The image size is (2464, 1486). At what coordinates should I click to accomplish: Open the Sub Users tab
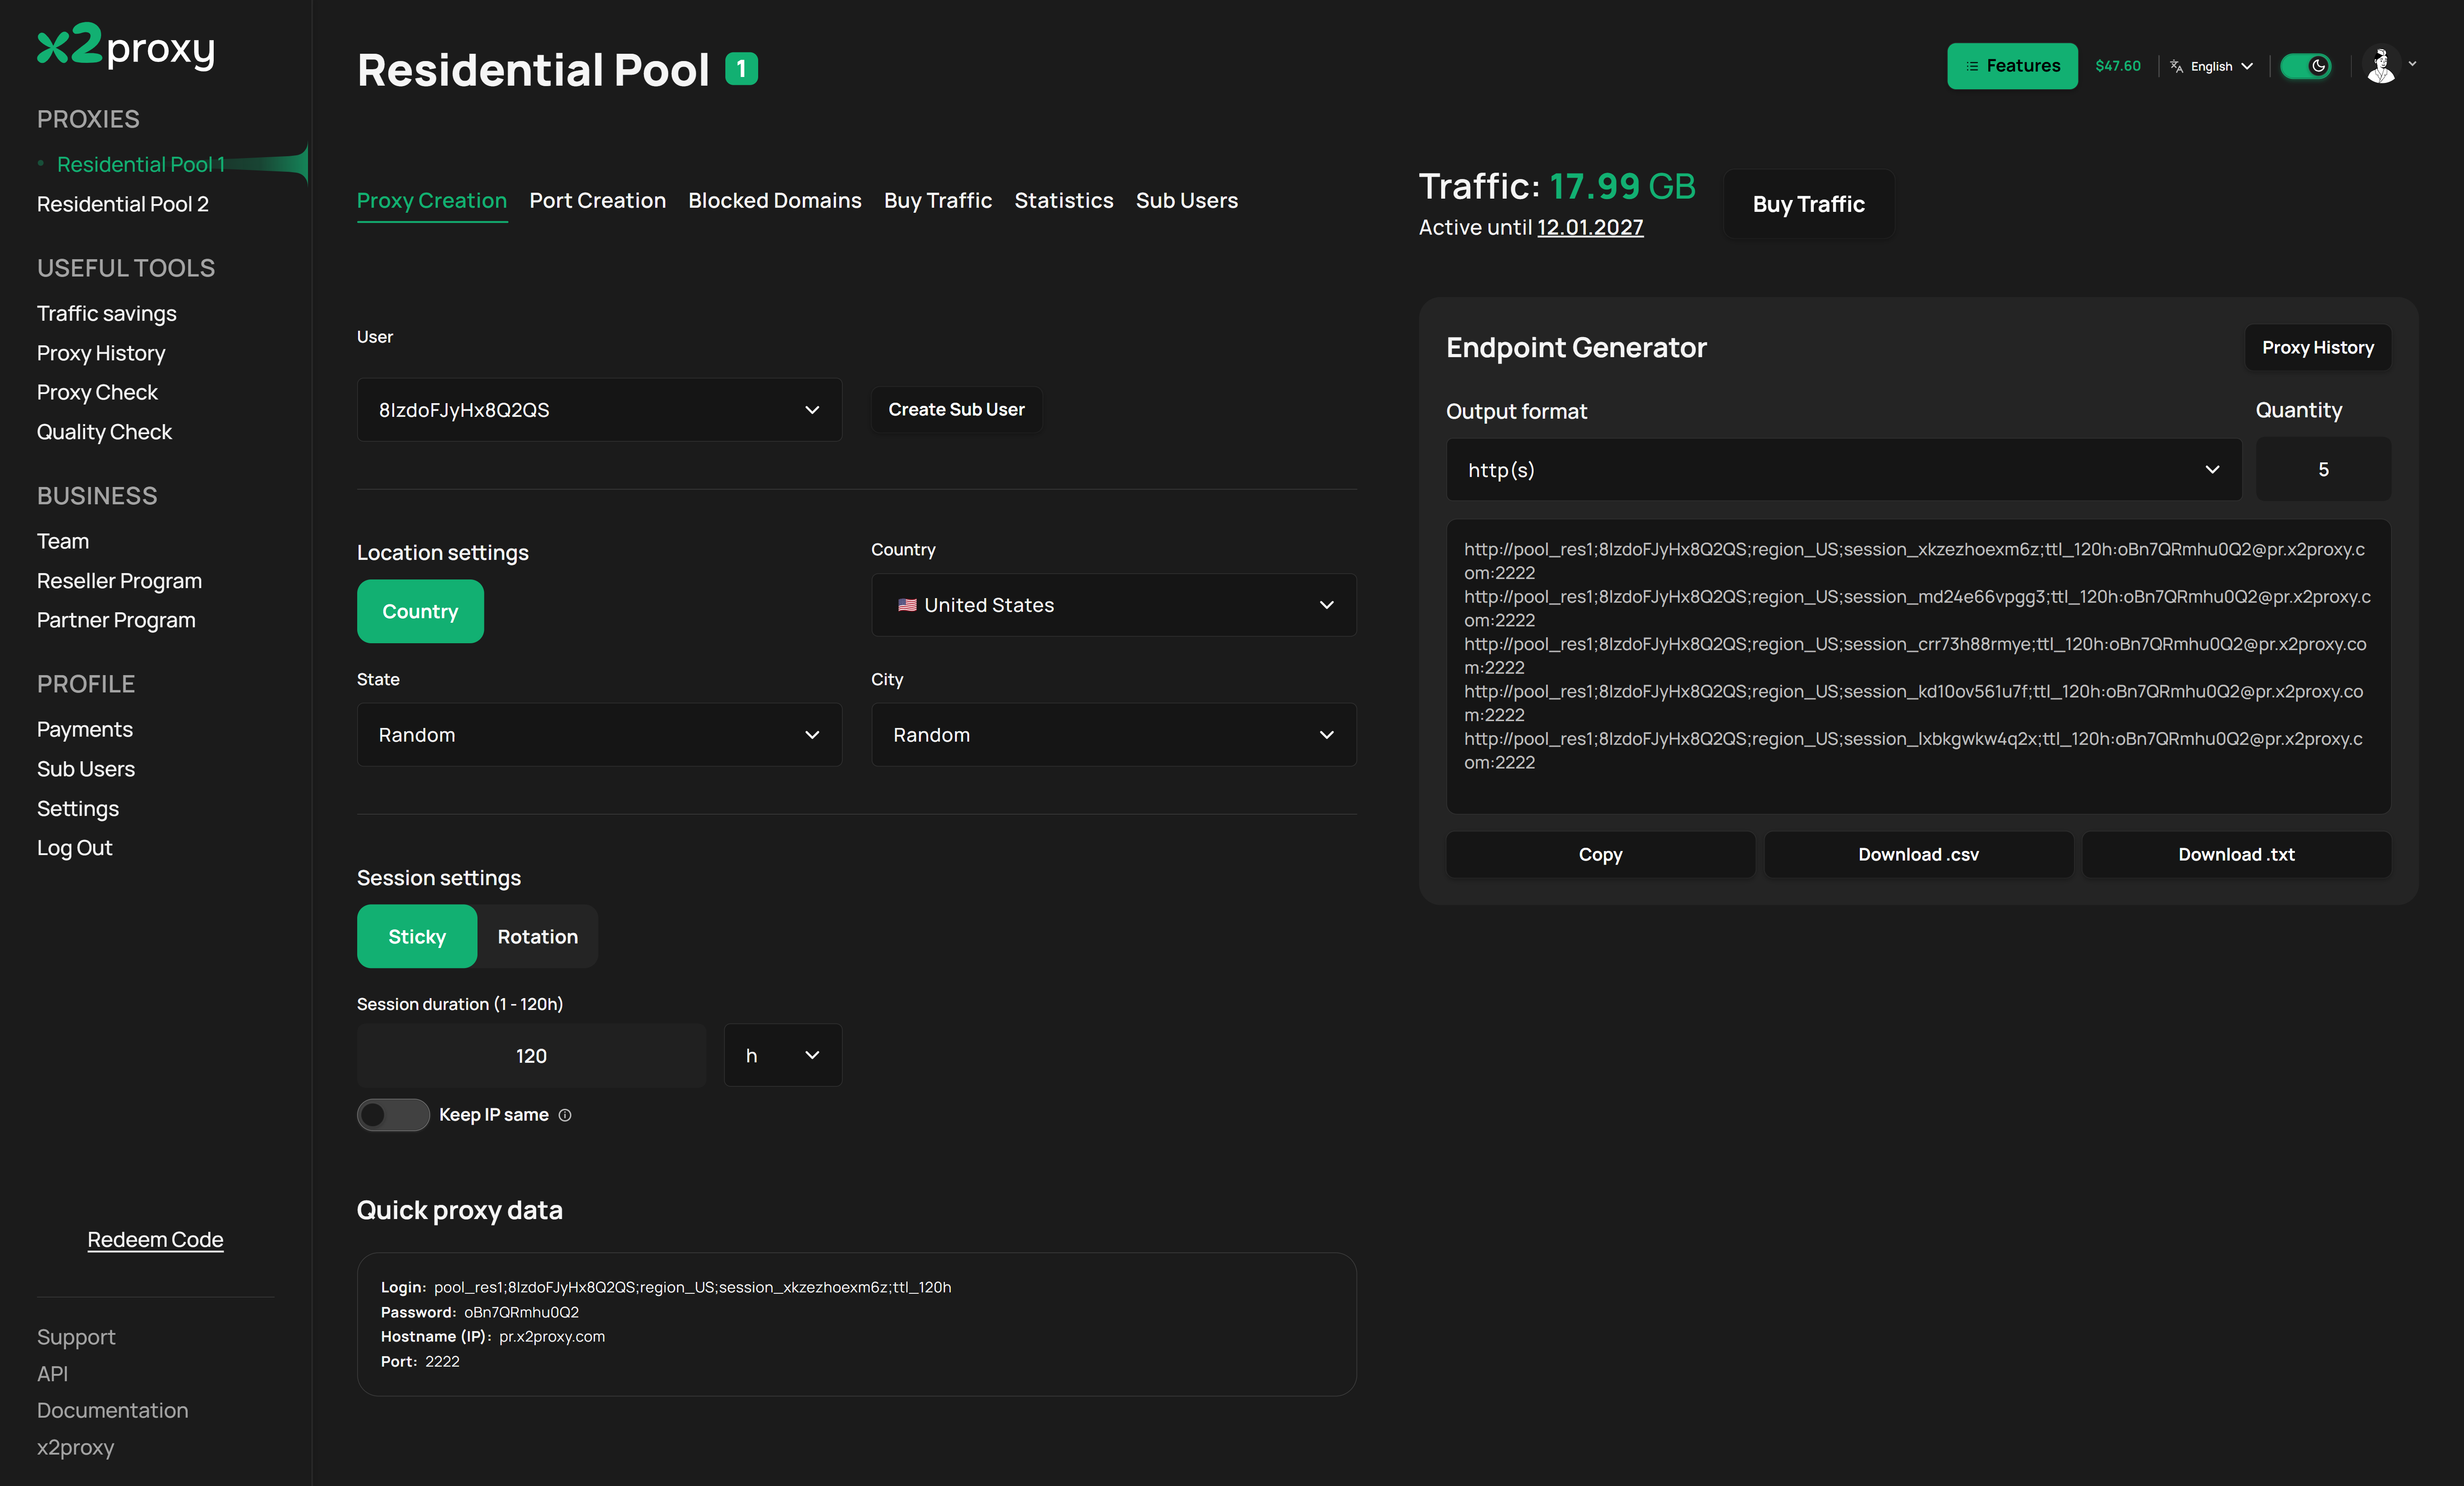(x=1186, y=200)
